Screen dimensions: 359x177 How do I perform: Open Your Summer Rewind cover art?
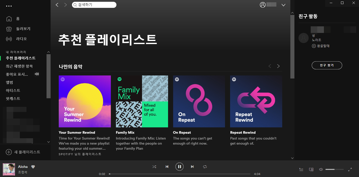coord(85,101)
